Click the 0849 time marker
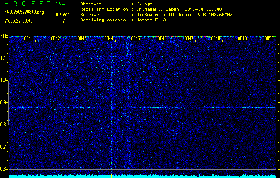The height and width of the screenshot is (178, 280). (x=242, y=39)
